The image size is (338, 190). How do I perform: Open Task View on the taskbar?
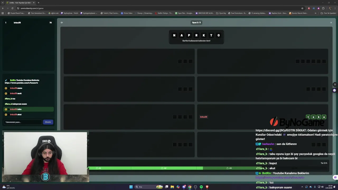click(x=166, y=187)
